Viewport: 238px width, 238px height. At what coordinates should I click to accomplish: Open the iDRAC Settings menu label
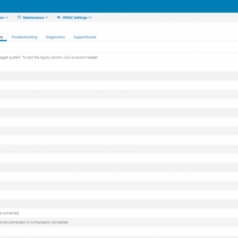coord(75,17)
